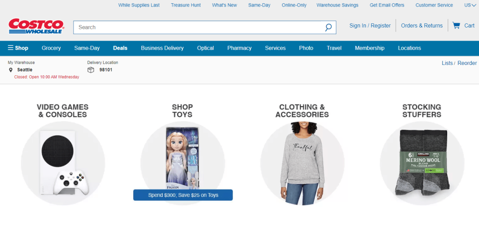Open the Xbox console thumbnail
This screenshot has height=230, width=479.
click(x=63, y=164)
